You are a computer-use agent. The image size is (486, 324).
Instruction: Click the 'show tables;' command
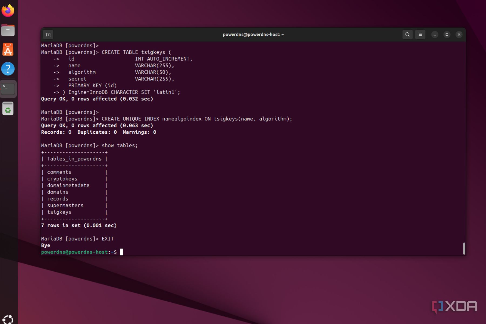tap(120, 146)
